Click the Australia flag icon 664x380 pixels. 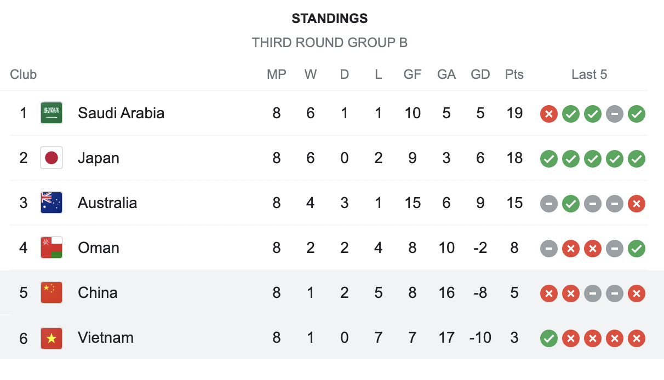pos(51,203)
